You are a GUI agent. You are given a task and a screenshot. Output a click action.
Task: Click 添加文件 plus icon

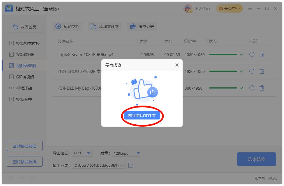[58, 26]
